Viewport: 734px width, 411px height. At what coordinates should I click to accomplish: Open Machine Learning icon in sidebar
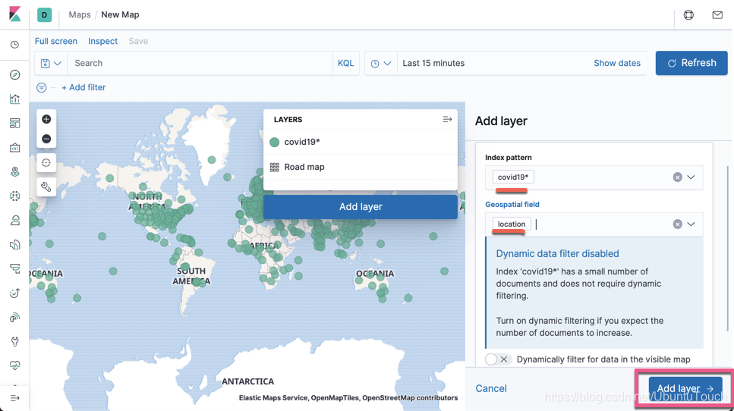tap(15, 196)
